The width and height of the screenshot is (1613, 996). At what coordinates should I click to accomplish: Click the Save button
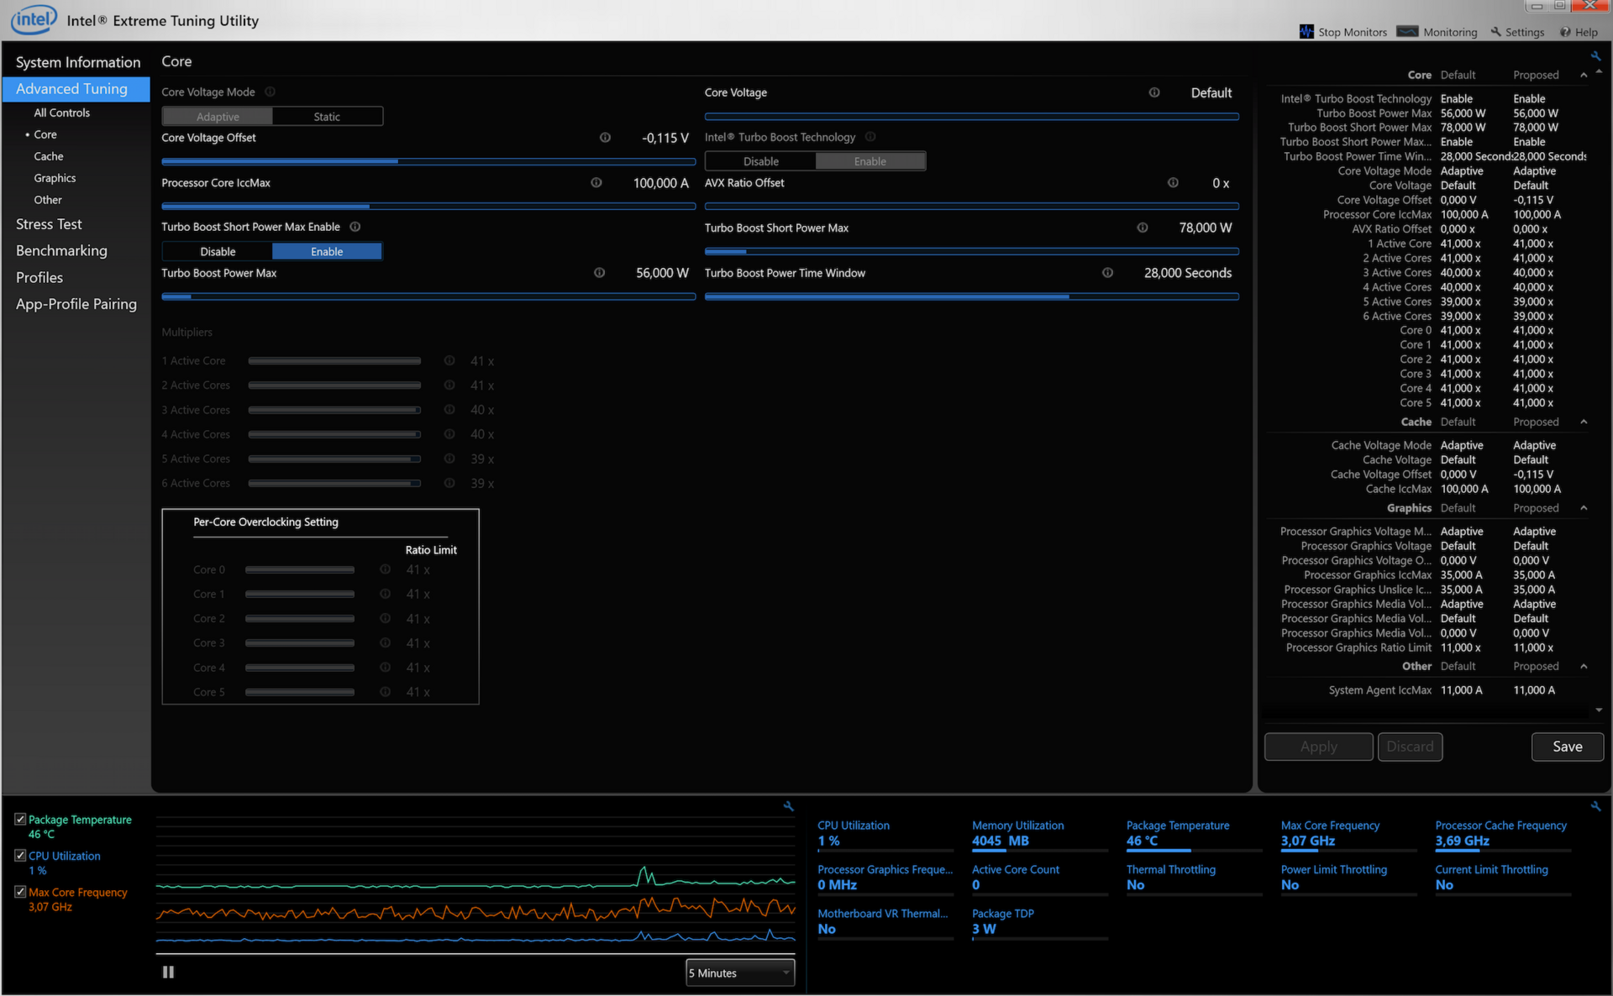1567,747
